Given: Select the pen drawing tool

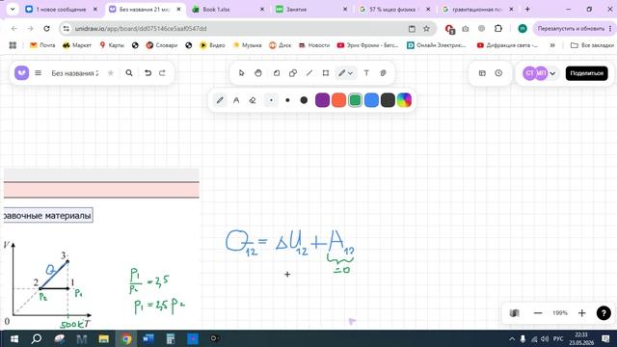Looking at the screenshot, I should (x=341, y=73).
